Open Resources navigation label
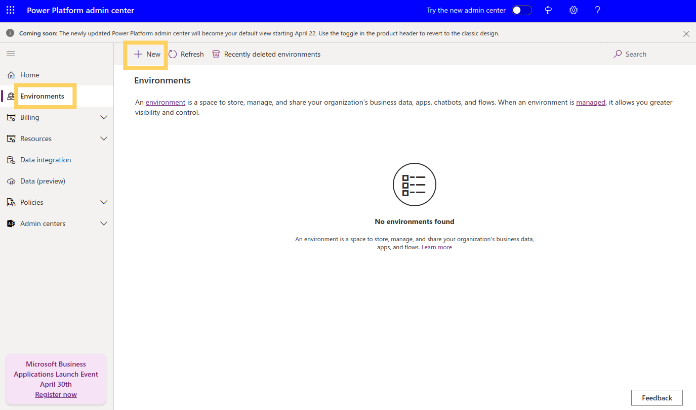 (36, 139)
